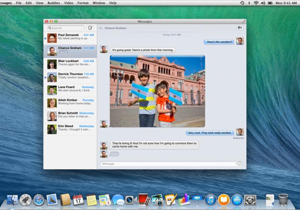This screenshot has width=300, height=210.
Task: Click the "How's the vacation?" message bubble
Action: [219, 42]
